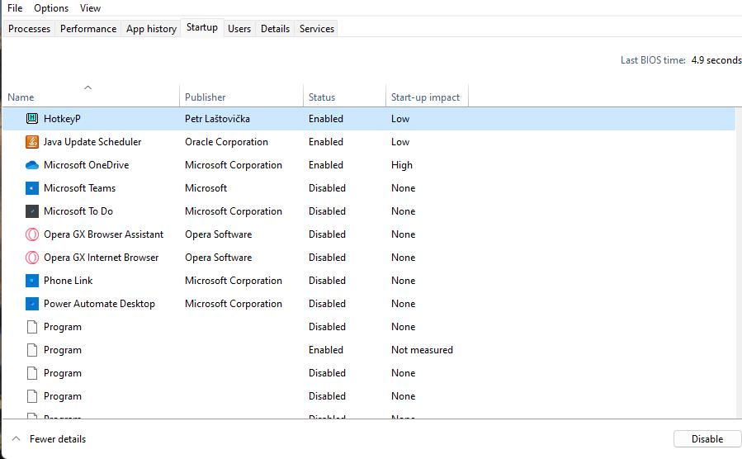742x459 pixels.
Task: Click the Microsoft OneDrive cloud icon
Action: (x=32, y=165)
